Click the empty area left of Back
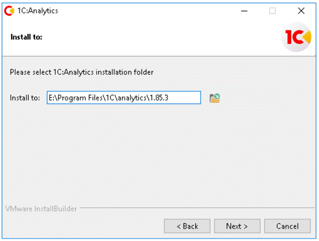319x241 pixels. pyautogui.click(x=82, y=226)
